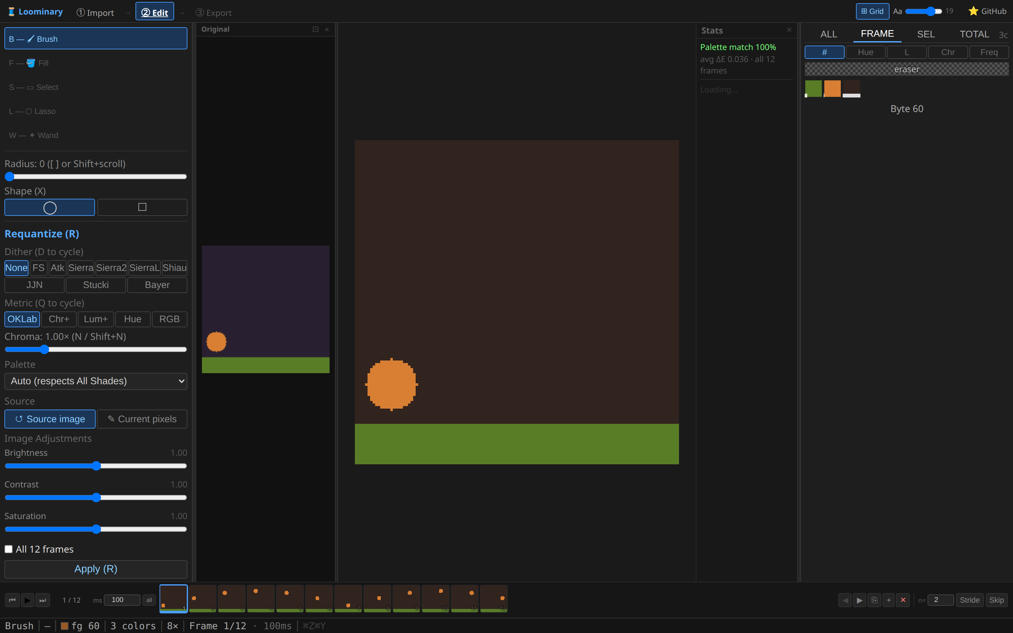Close the Stats panel
This screenshot has height=633, width=1013.
tap(789, 30)
